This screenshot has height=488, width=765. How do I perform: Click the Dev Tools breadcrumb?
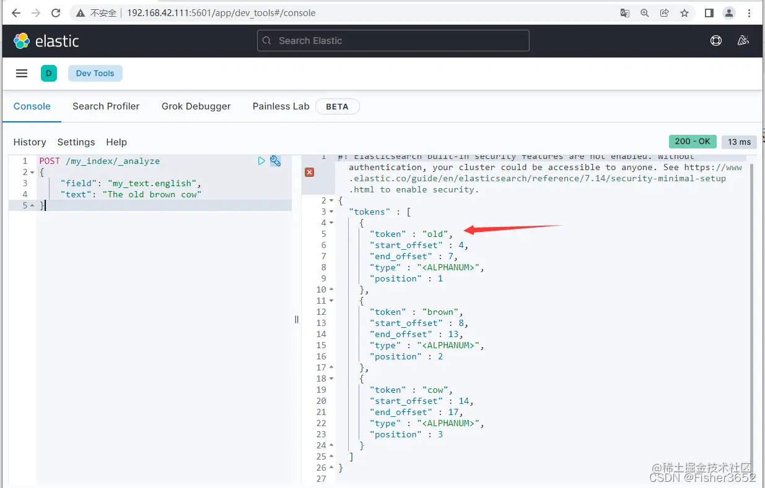click(x=95, y=73)
